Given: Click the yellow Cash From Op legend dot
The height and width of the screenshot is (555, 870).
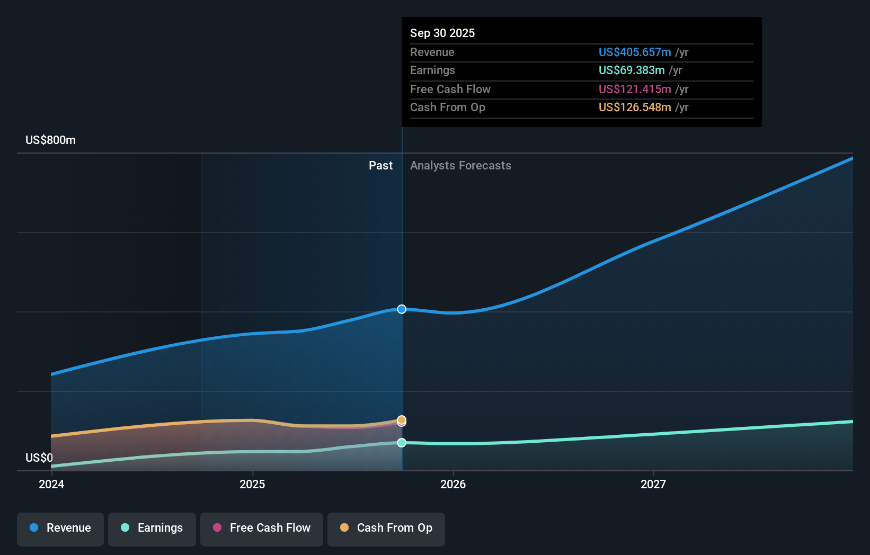Looking at the screenshot, I should point(344,528).
